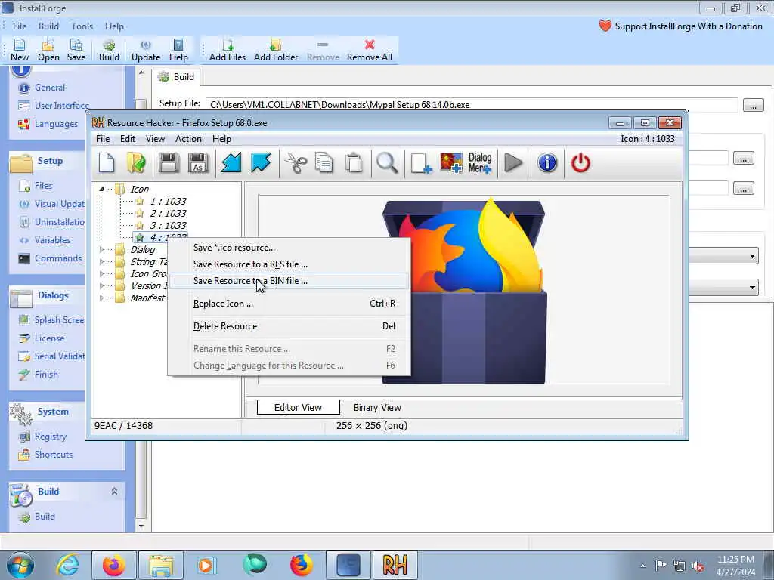The width and height of the screenshot is (774, 580).
Task: Click the Copy icon in Resource Hacker
Action: [x=324, y=163]
